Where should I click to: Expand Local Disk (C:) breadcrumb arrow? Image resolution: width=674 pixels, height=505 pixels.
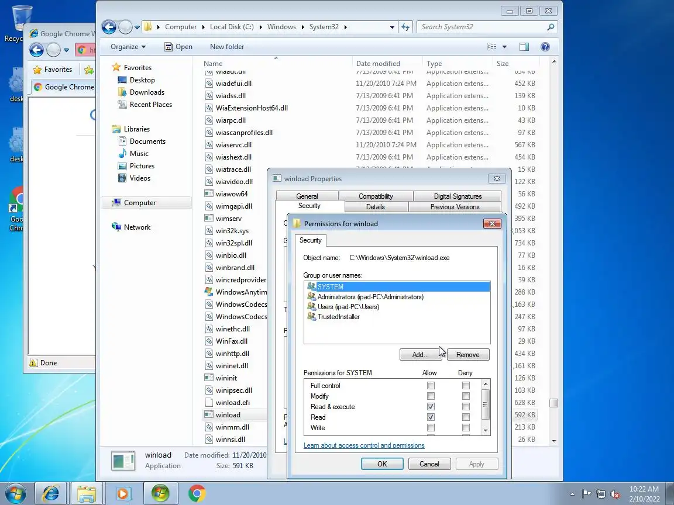tap(260, 27)
